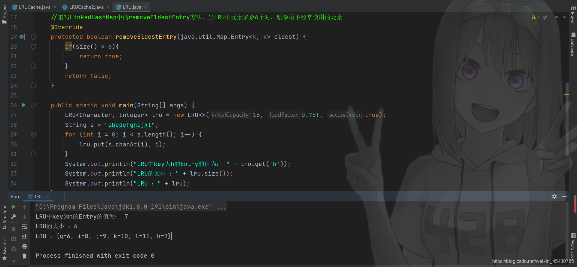The width and height of the screenshot is (577, 267).
Task: Close the LRU run tab
Action: coord(48,197)
